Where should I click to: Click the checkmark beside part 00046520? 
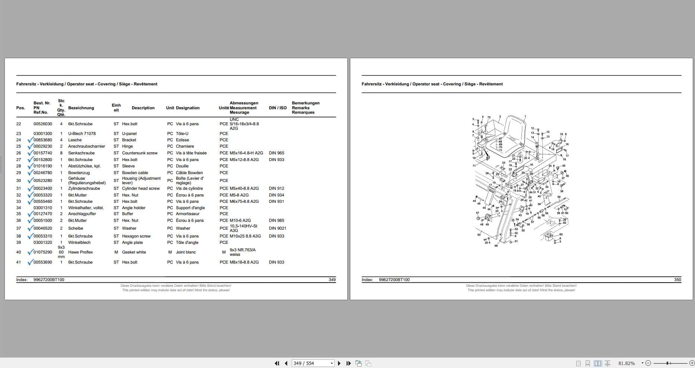pyautogui.click(x=30, y=228)
